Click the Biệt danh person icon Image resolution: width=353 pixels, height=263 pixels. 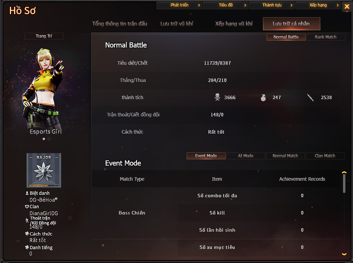pyautogui.click(x=27, y=193)
